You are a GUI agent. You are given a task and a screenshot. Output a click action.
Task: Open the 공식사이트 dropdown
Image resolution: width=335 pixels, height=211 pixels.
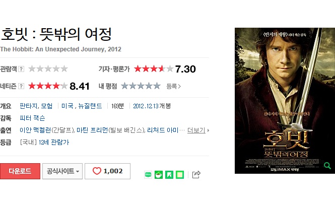click(x=62, y=171)
